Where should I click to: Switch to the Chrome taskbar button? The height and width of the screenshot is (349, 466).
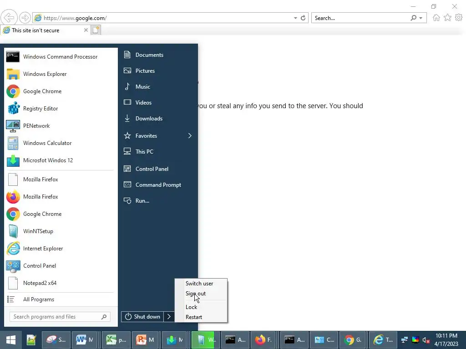pyautogui.click(x=353, y=340)
